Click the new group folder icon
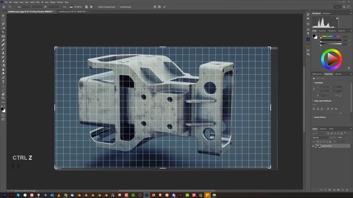 339,190
